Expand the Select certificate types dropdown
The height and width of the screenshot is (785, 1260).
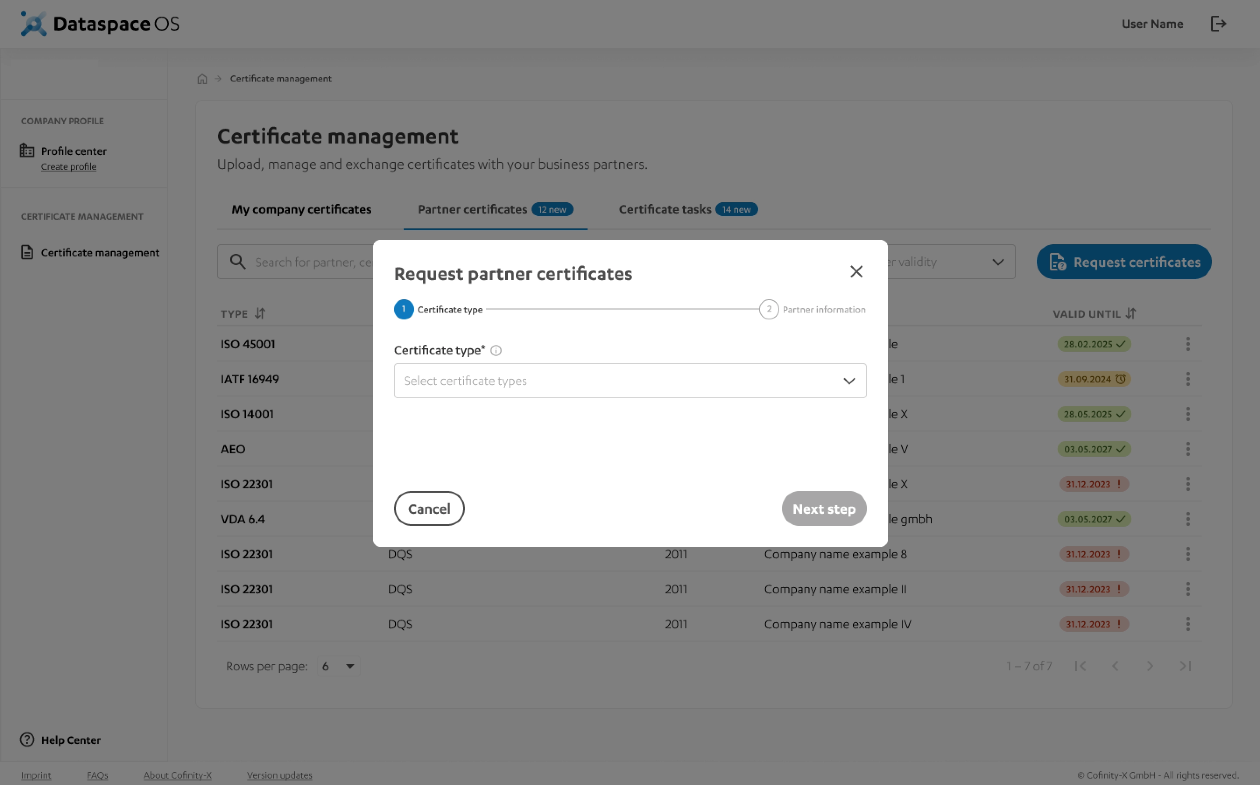[630, 381]
